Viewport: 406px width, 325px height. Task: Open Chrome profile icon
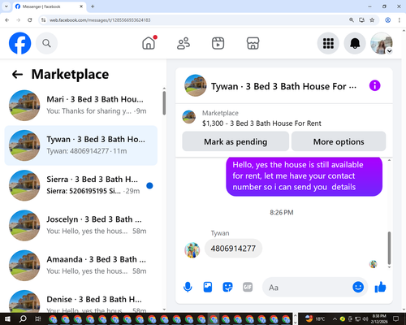(x=387, y=20)
